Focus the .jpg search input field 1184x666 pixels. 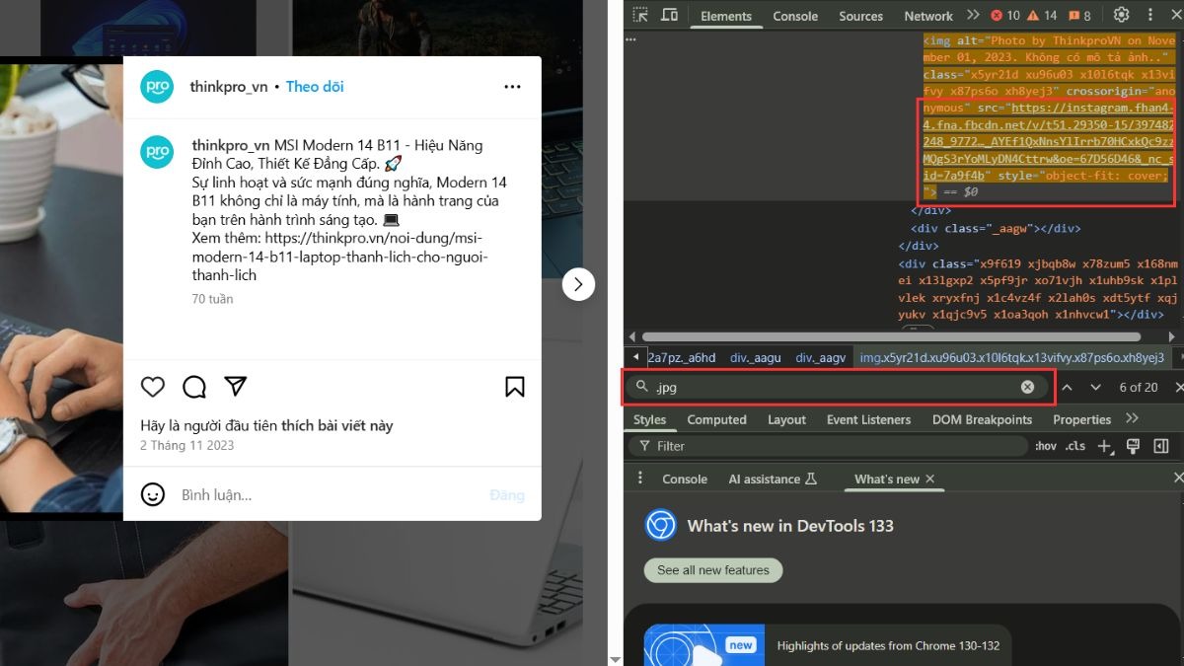(835, 387)
